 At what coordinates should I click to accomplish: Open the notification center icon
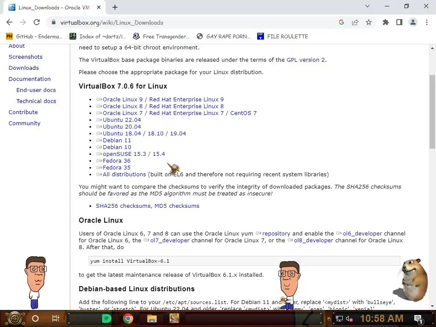click(x=418, y=318)
